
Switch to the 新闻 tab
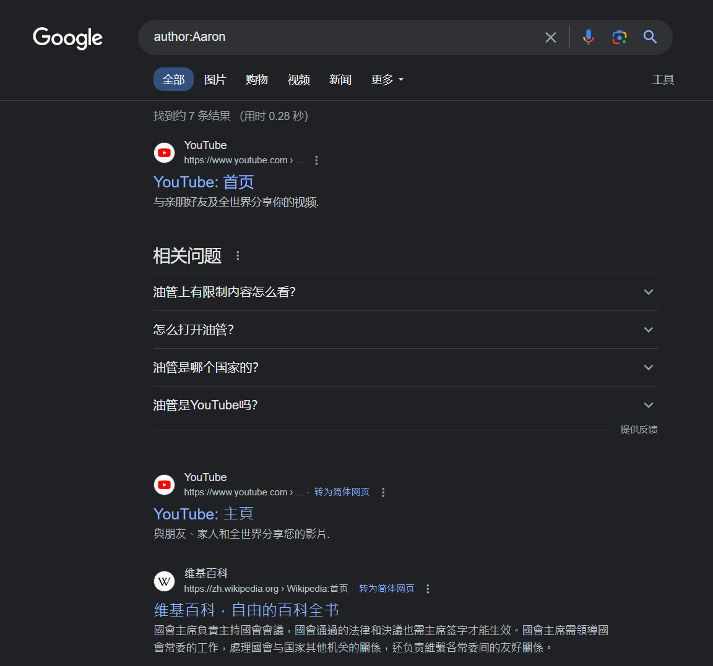pyautogui.click(x=340, y=80)
